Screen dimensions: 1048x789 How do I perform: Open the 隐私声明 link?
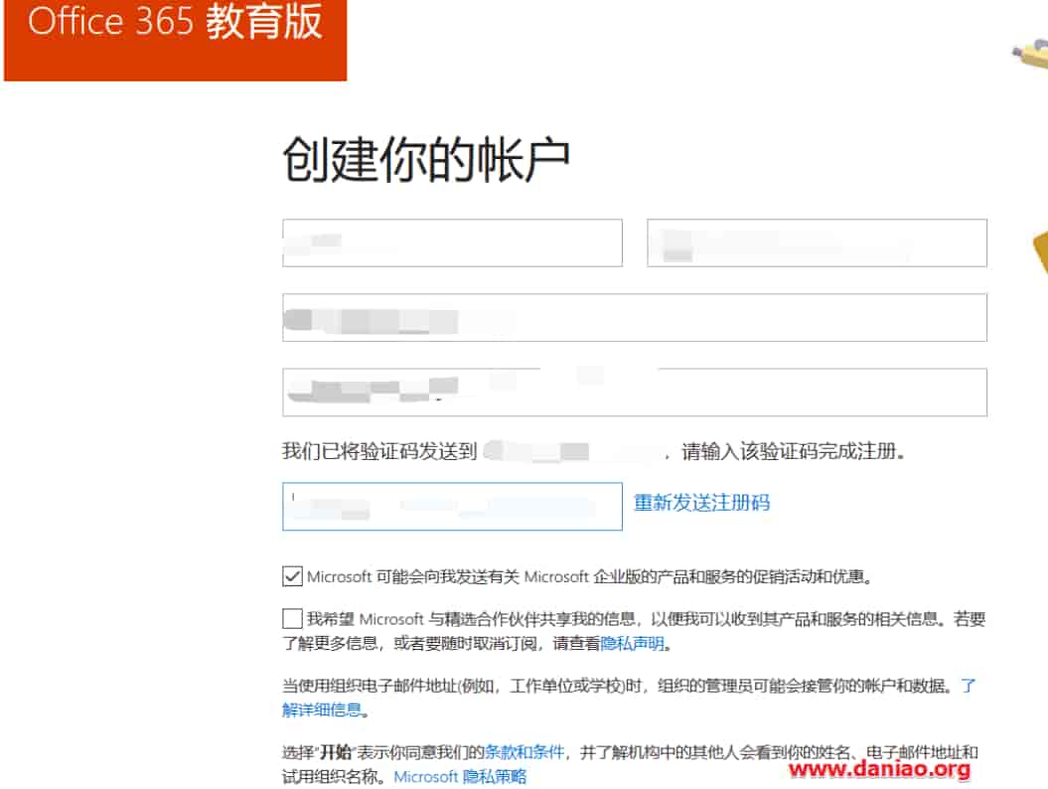point(632,643)
